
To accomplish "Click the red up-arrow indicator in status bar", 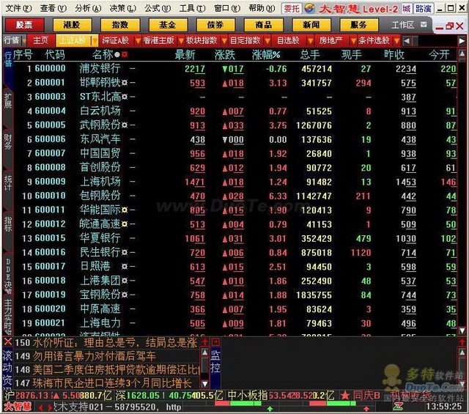I will point(366,409).
